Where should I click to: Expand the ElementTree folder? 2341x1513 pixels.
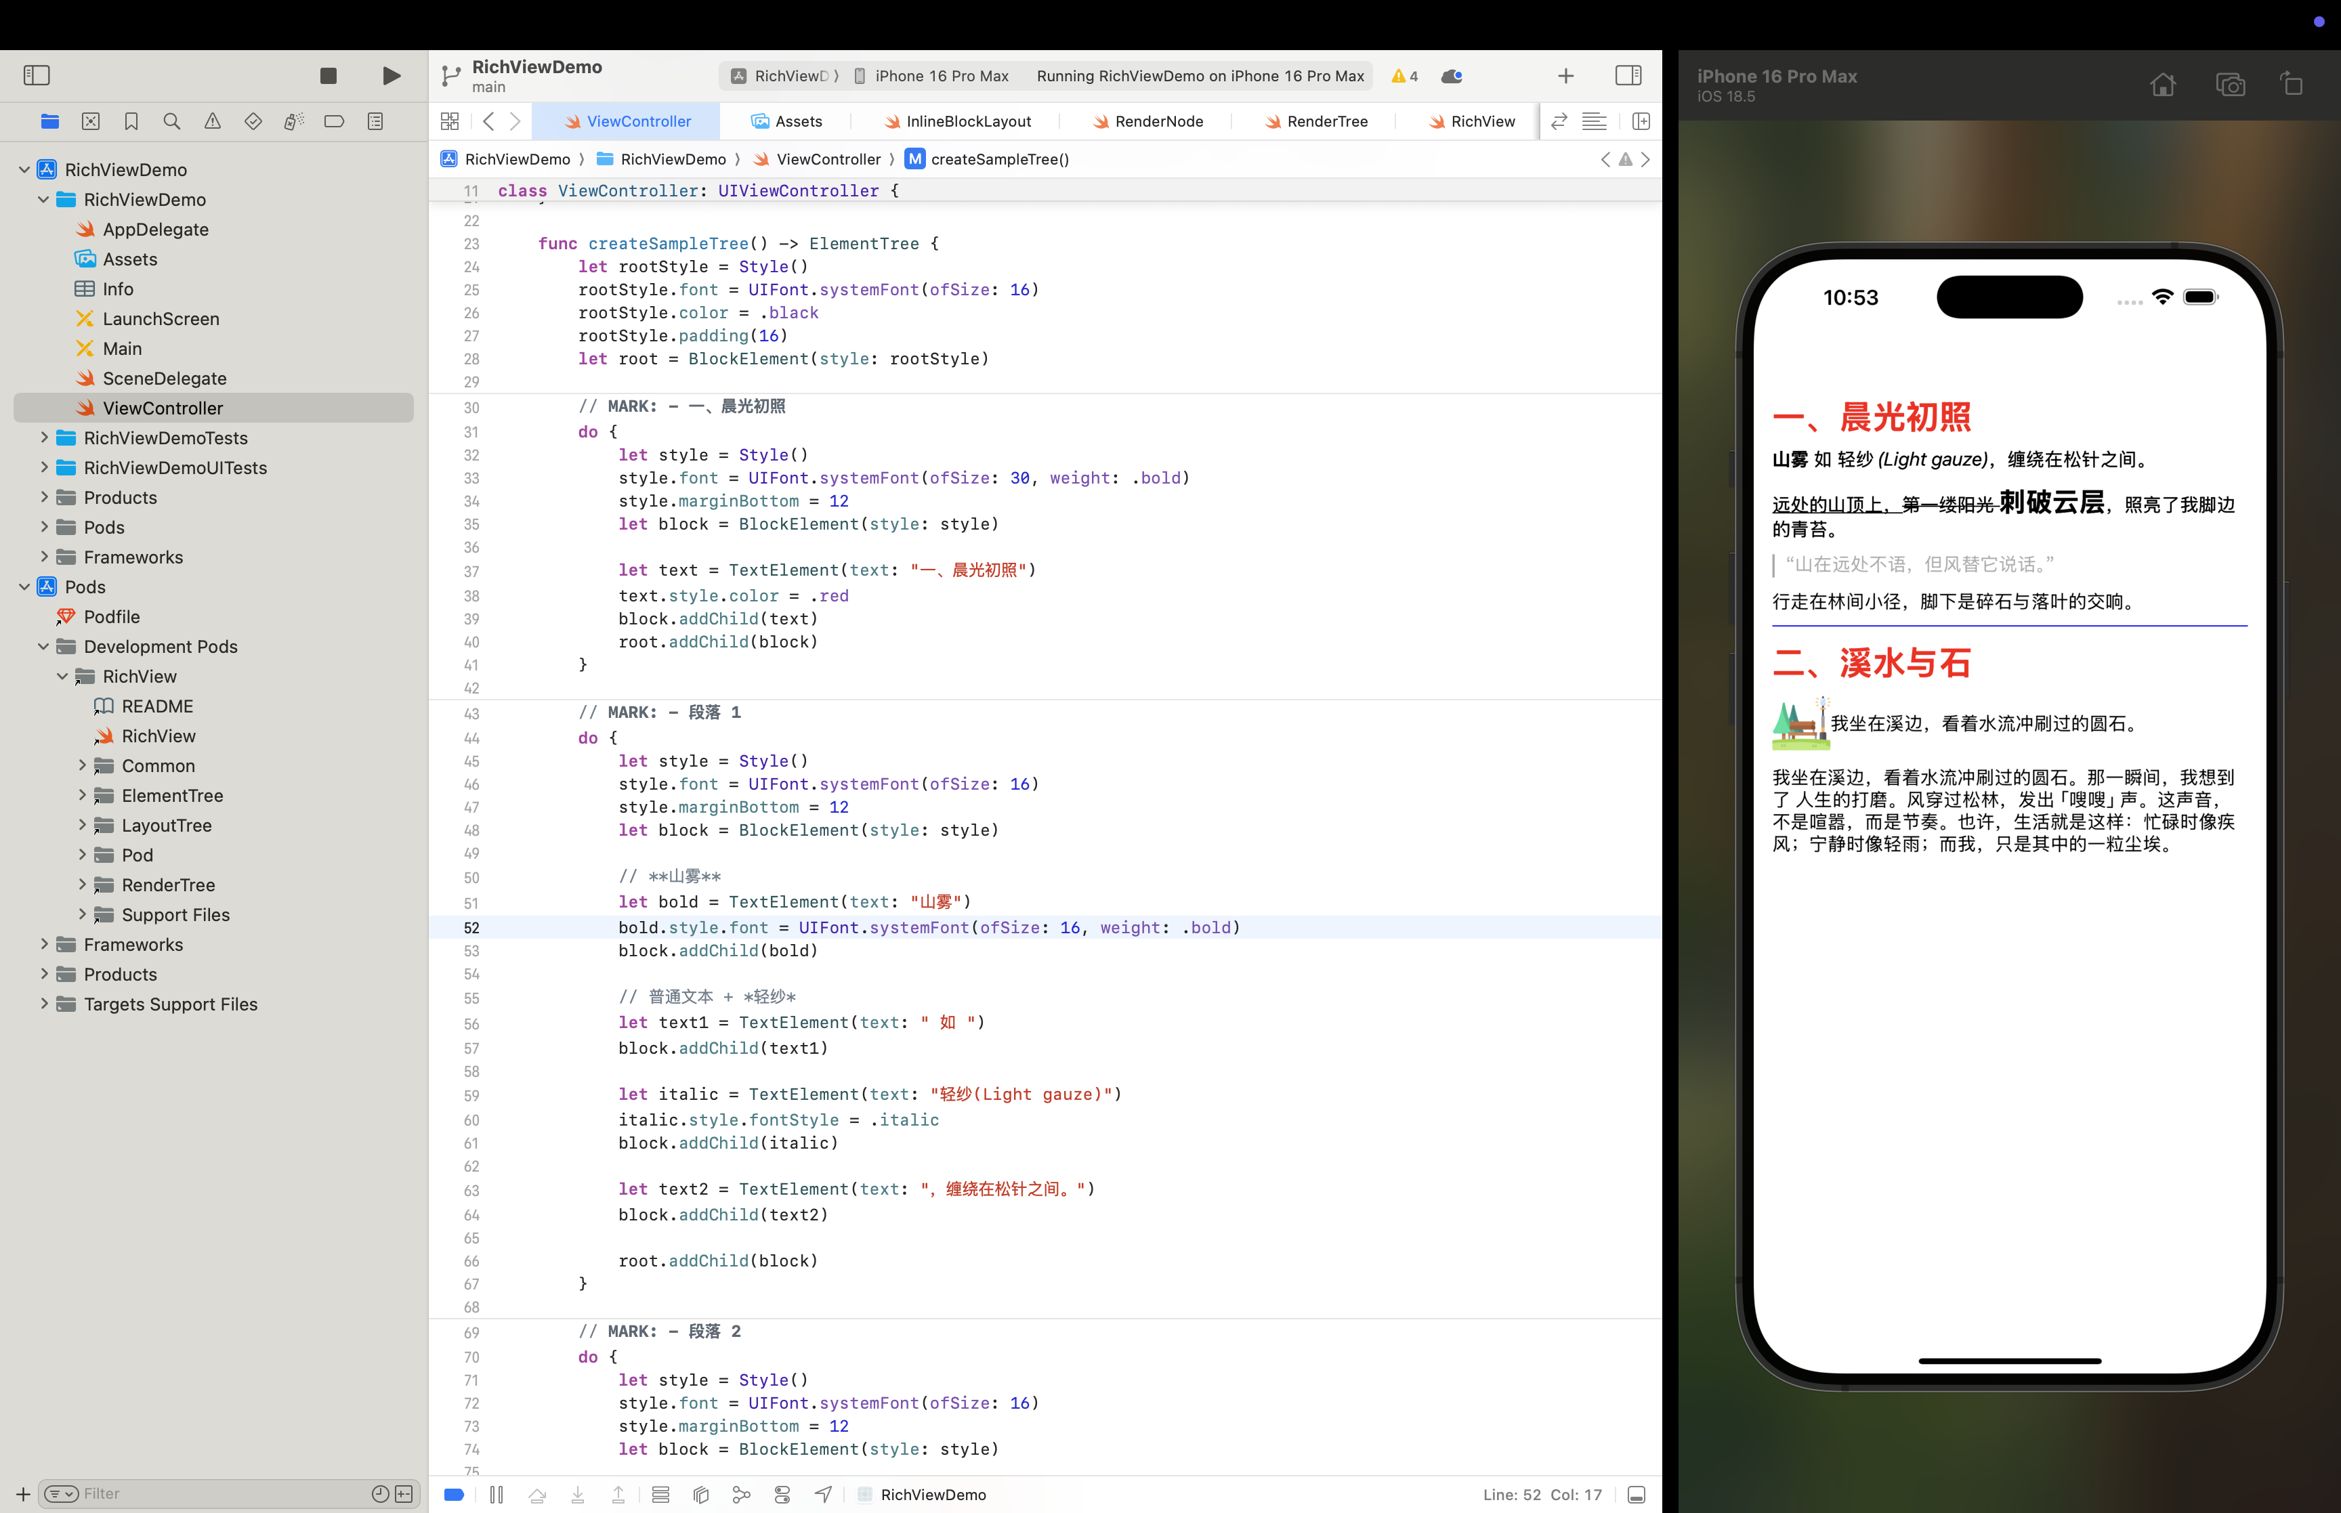[x=83, y=795]
